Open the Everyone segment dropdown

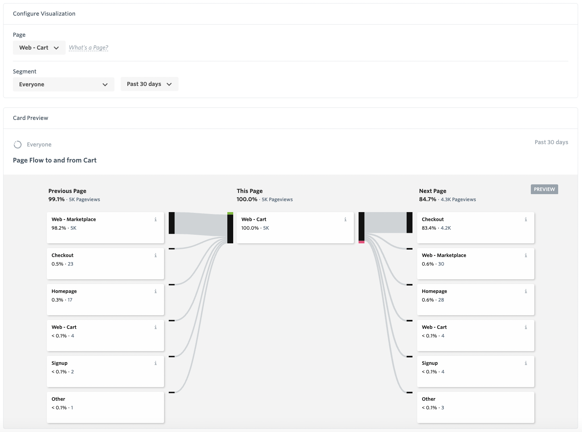(63, 84)
